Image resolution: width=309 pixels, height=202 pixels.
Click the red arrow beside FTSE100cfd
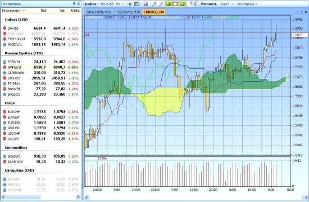coord(4,39)
